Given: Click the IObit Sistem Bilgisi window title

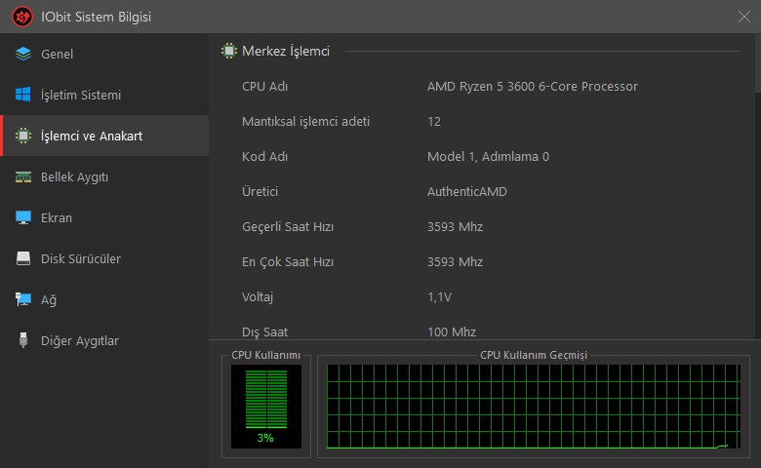Looking at the screenshot, I should pyautogui.click(x=96, y=17).
